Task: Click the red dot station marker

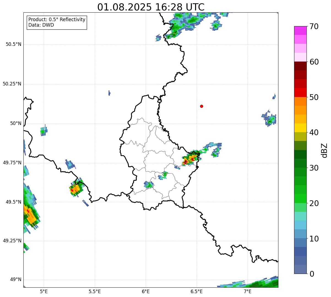Action: click(202, 106)
